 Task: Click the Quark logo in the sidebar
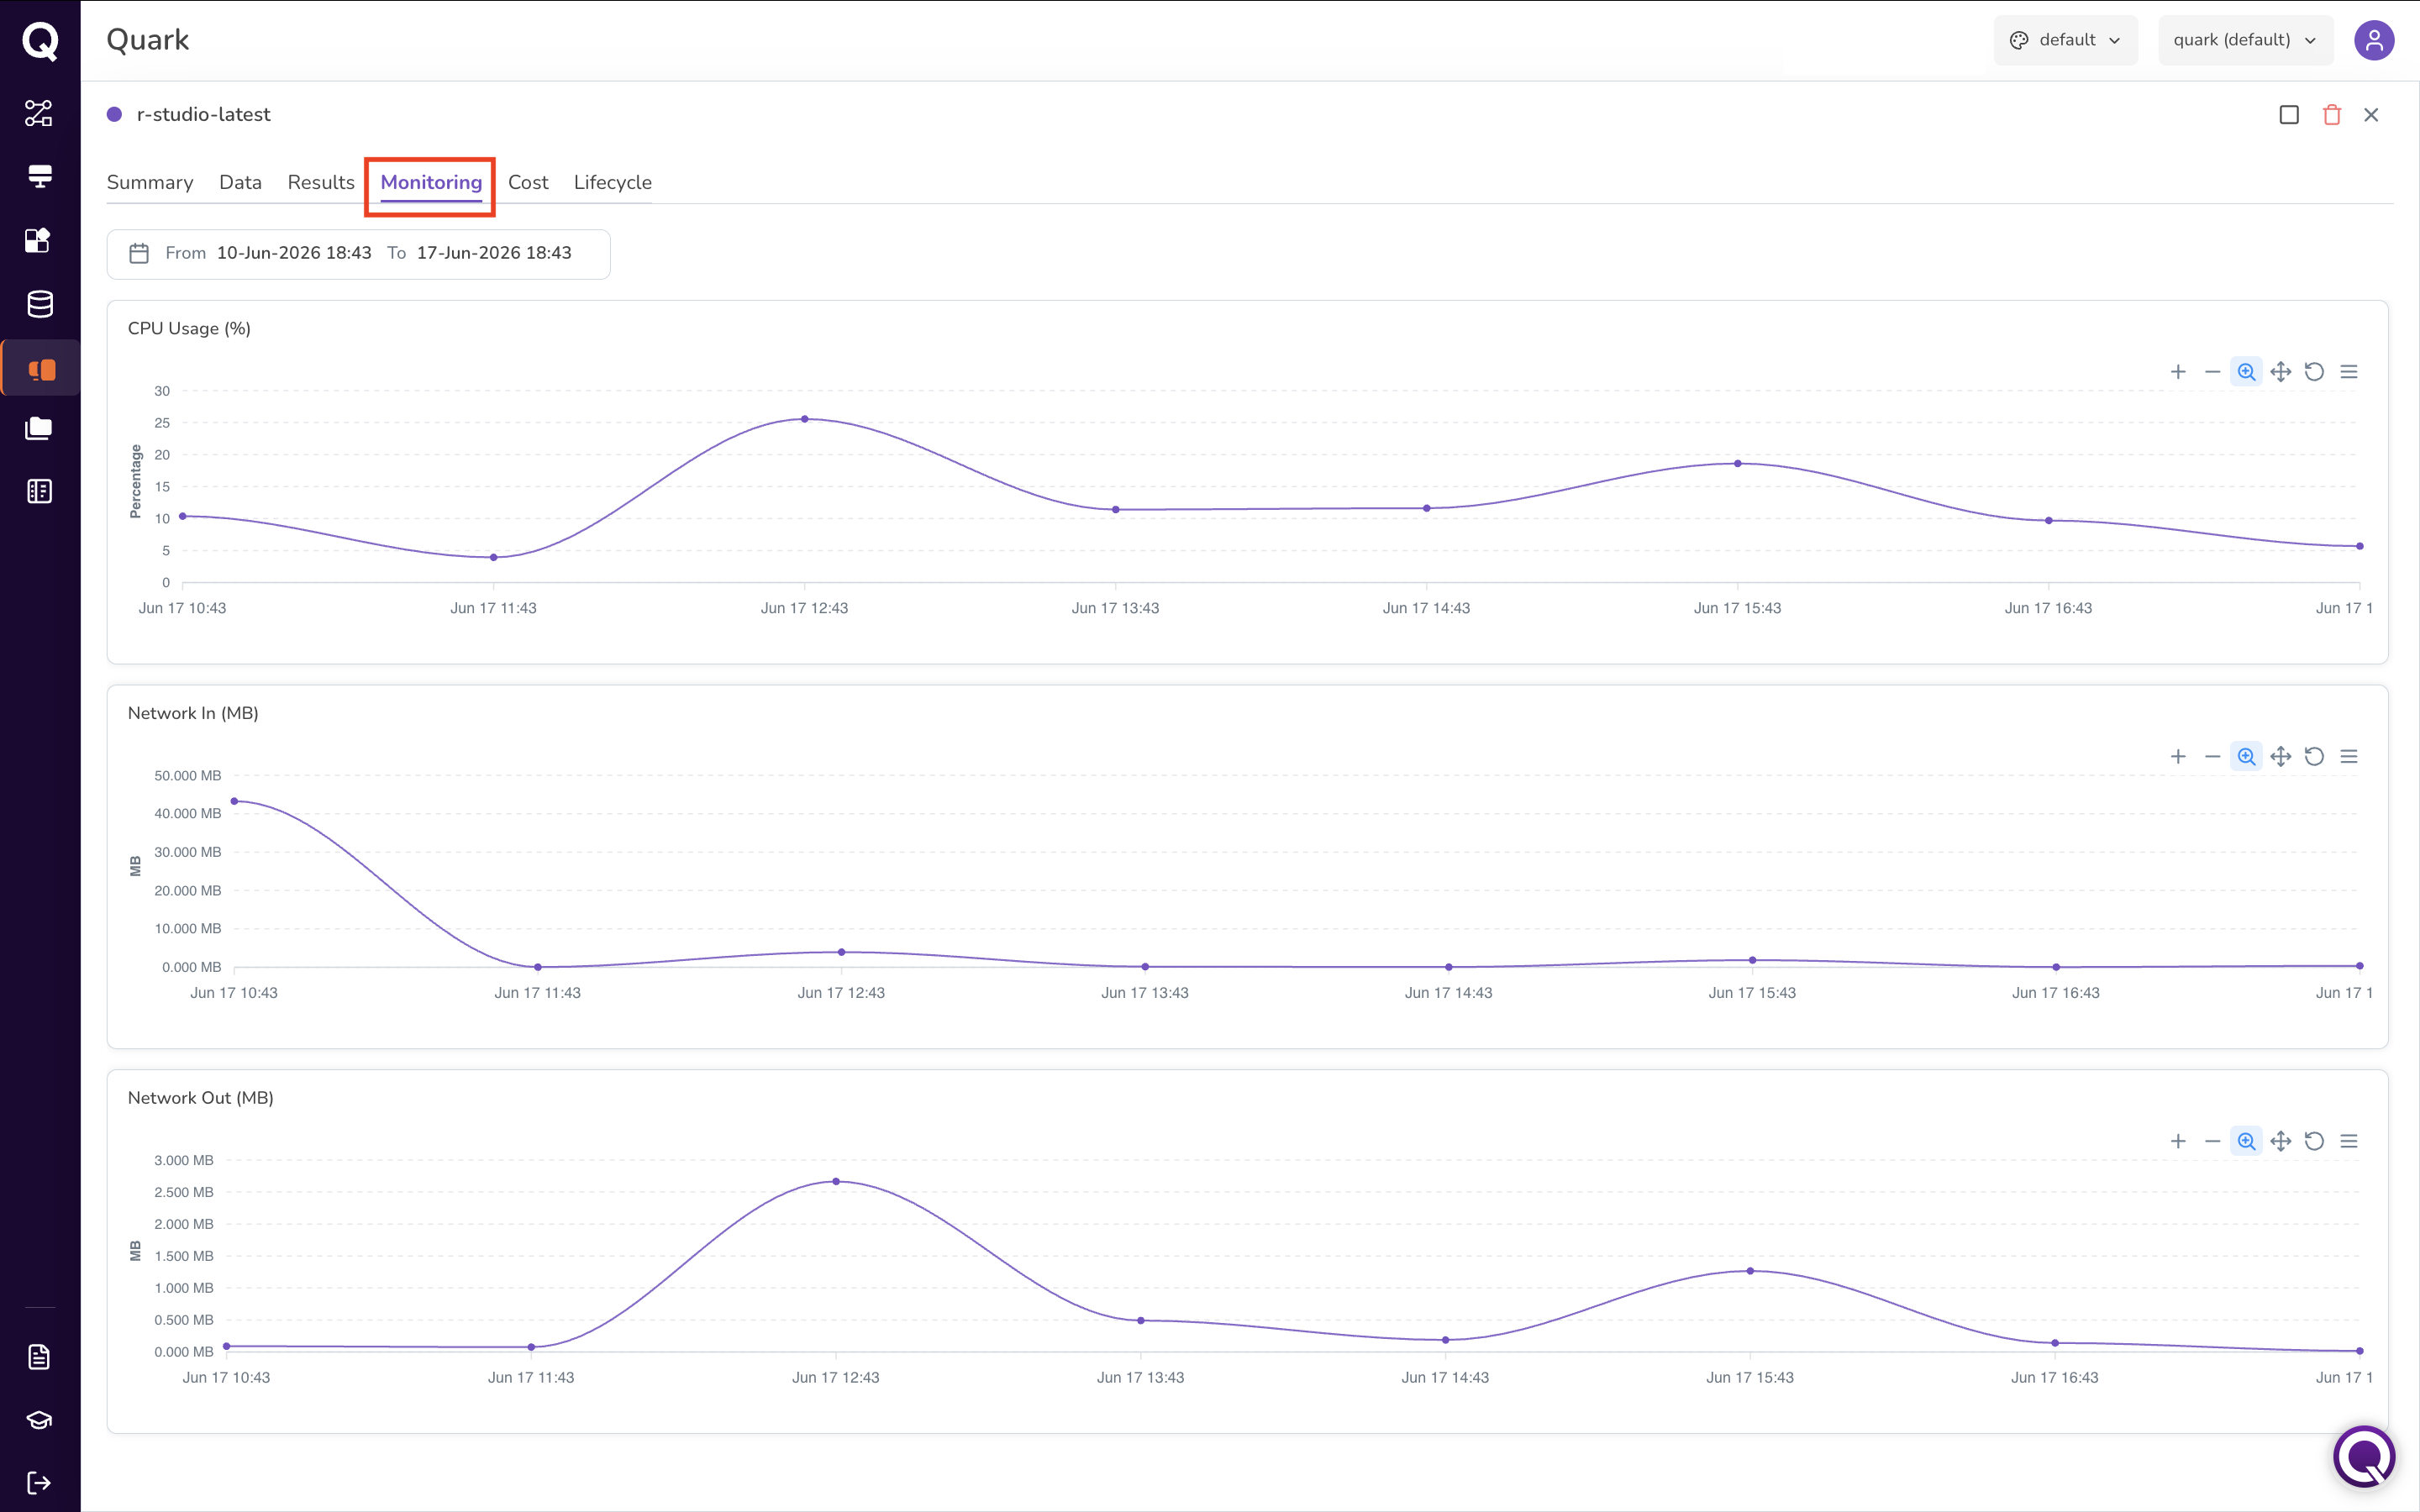click(40, 41)
